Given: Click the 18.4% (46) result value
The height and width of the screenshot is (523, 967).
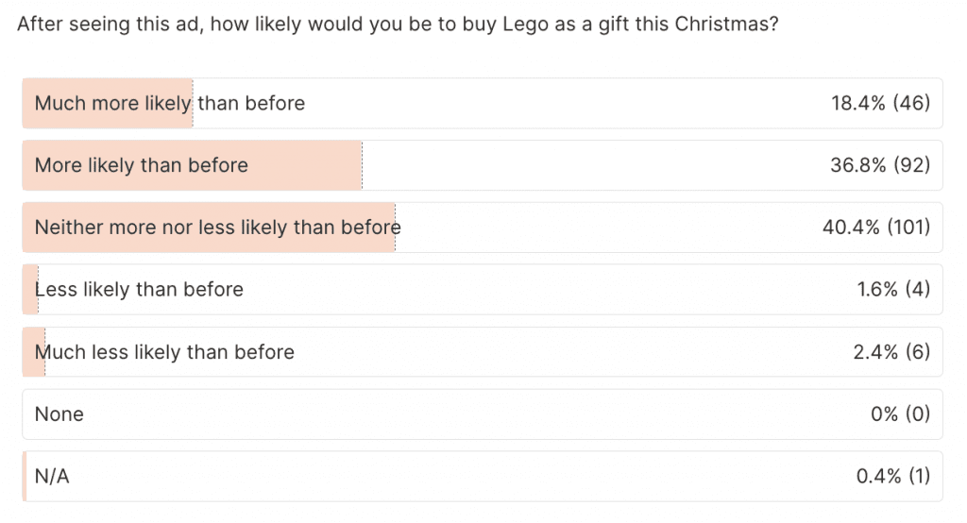Looking at the screenshot, I should (880, 103).
